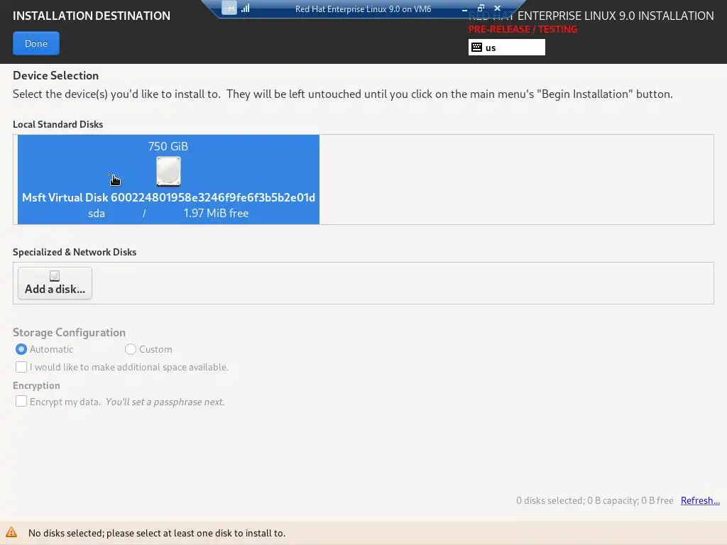Click the pin icon in VM connection bar

tap(229, 8)
